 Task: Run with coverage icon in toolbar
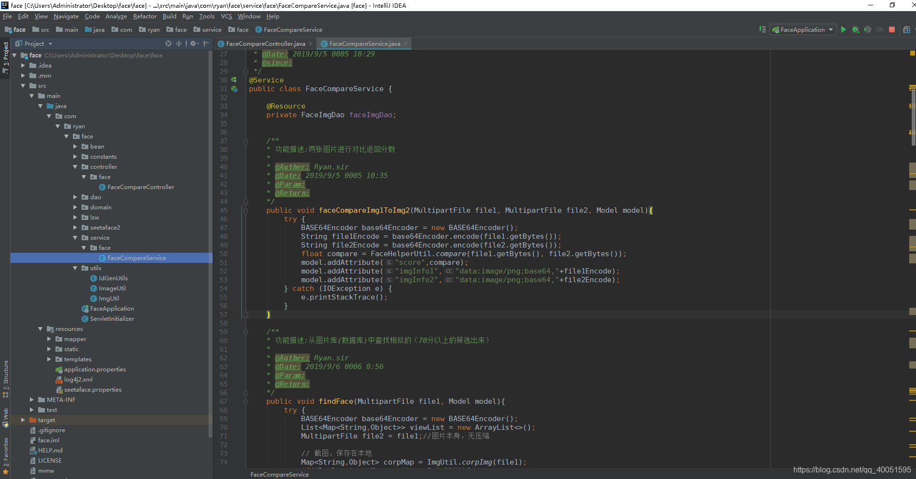pyautogui.click(x=868, y=30)
